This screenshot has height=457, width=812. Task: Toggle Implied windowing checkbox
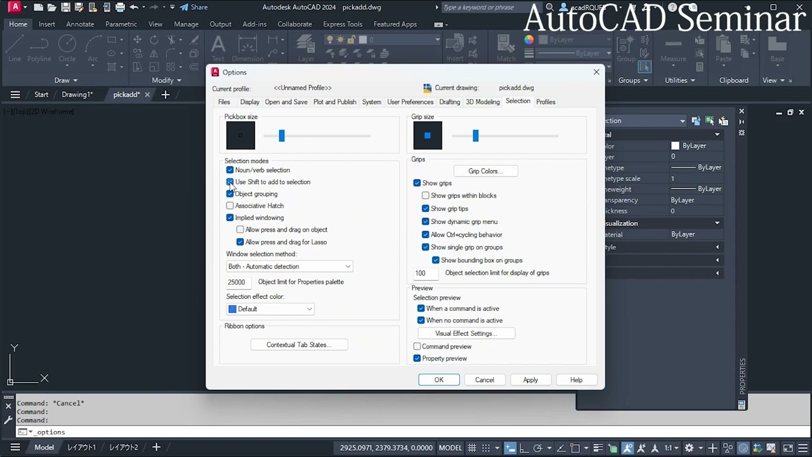tap(230, 218)
